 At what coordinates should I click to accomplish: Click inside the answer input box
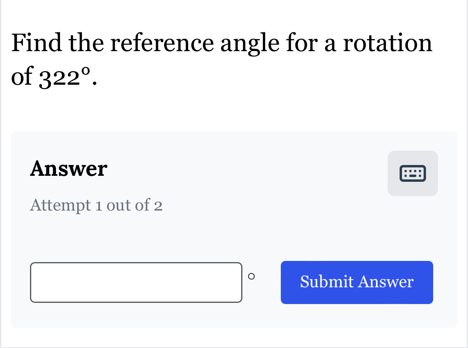136,282
